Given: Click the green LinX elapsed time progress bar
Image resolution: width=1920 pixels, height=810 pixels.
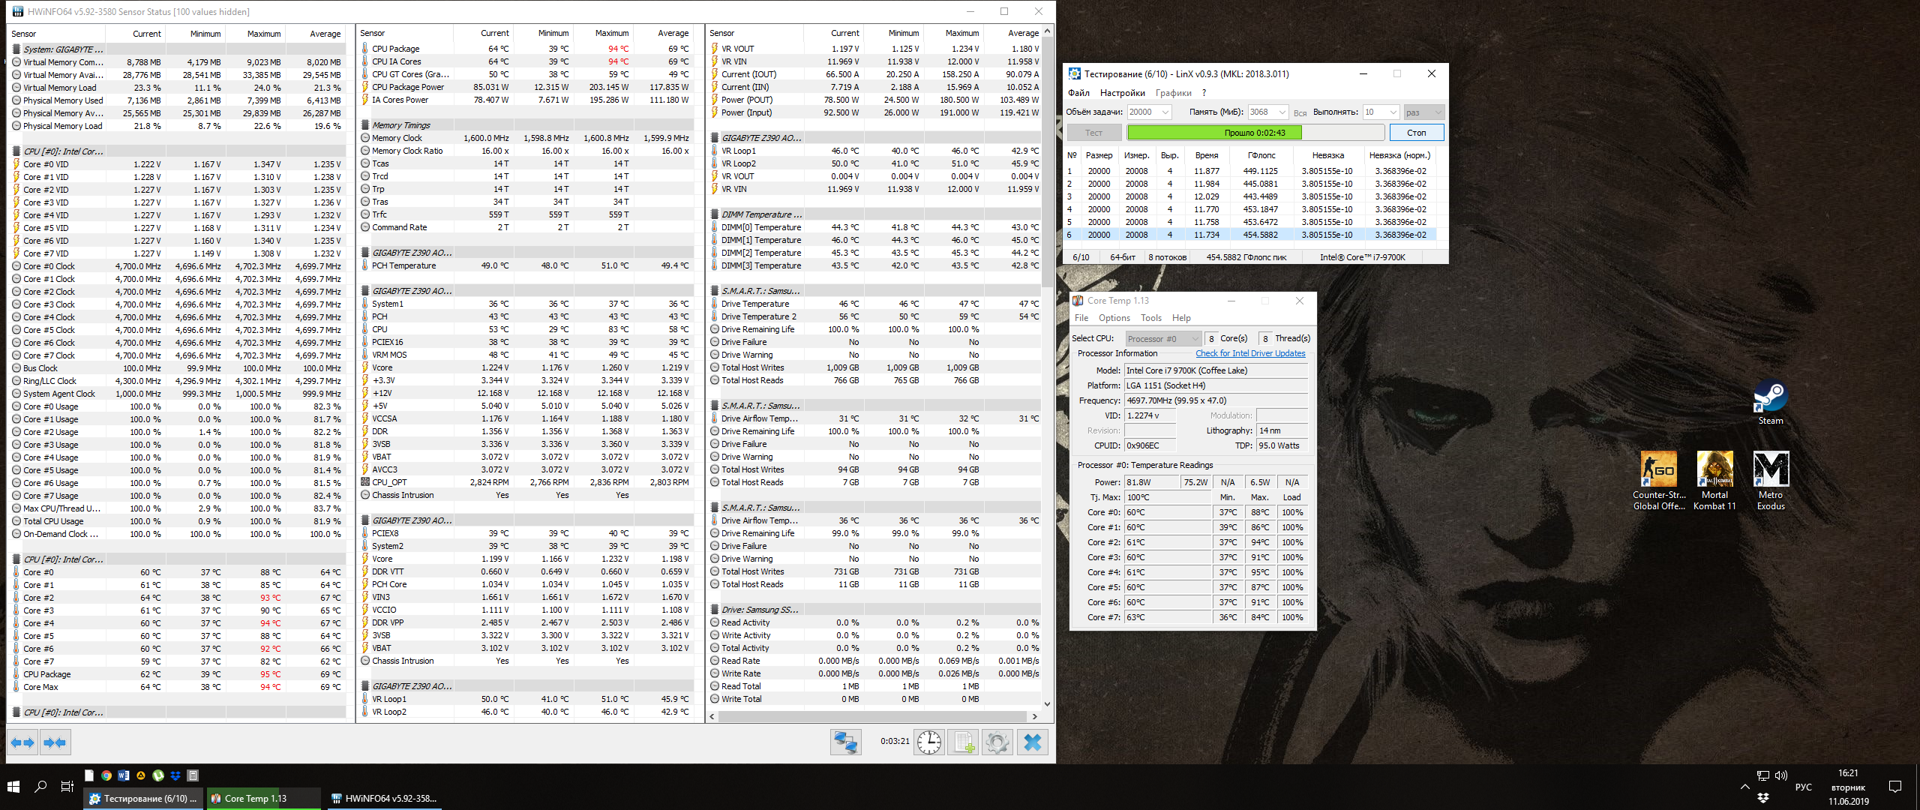Looking at the screenshot, I should click(1214, 133).
